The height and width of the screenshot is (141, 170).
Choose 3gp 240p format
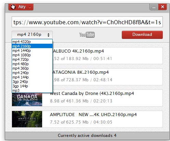(32, 82)
